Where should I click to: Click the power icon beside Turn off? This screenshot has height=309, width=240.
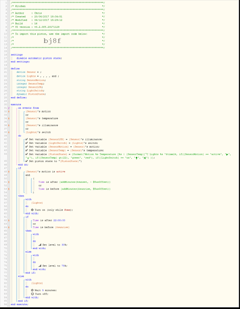tap(32, 294)
